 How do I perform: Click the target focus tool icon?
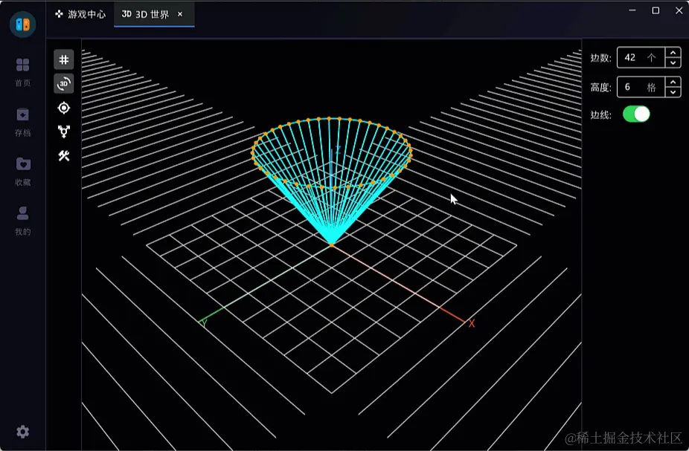tap(64, 108)
